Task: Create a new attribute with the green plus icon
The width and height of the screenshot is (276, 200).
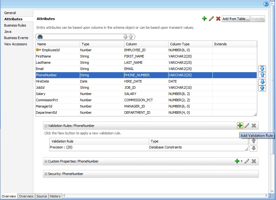Action: pyautogui.click(x=204, y=19)
